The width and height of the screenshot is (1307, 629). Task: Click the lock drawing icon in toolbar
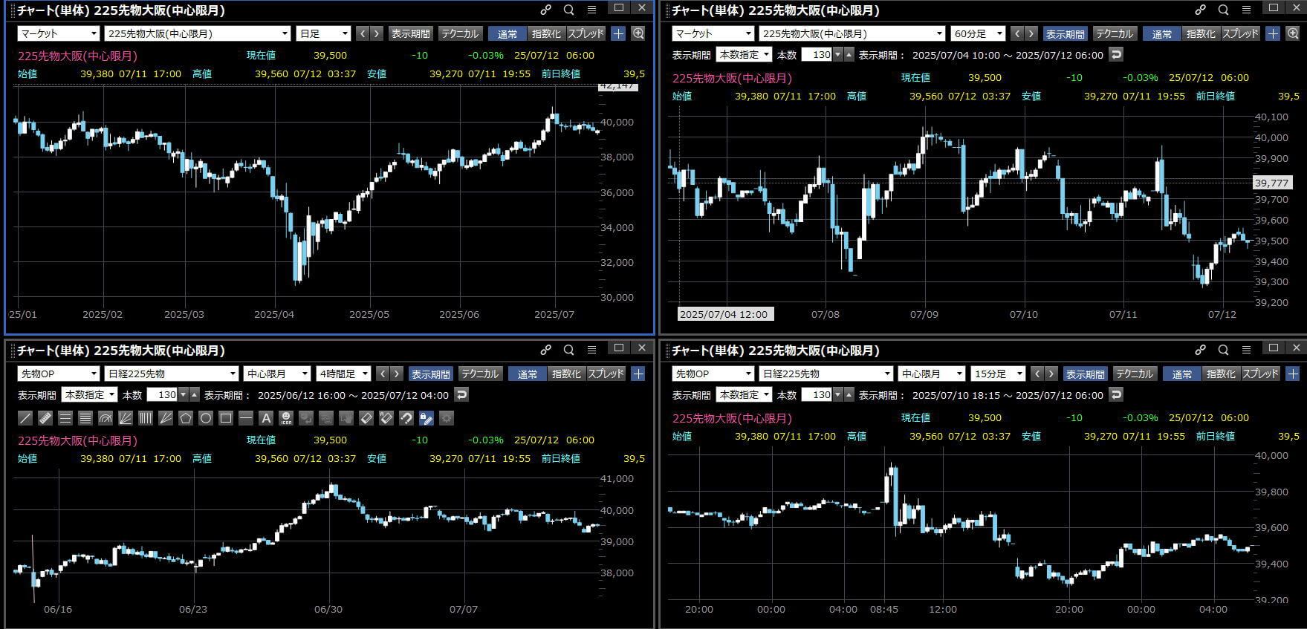tap(426, 418)
